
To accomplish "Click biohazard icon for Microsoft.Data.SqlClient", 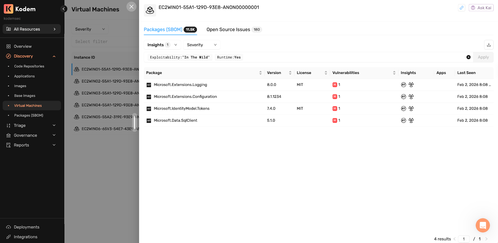I will [411, 121].
